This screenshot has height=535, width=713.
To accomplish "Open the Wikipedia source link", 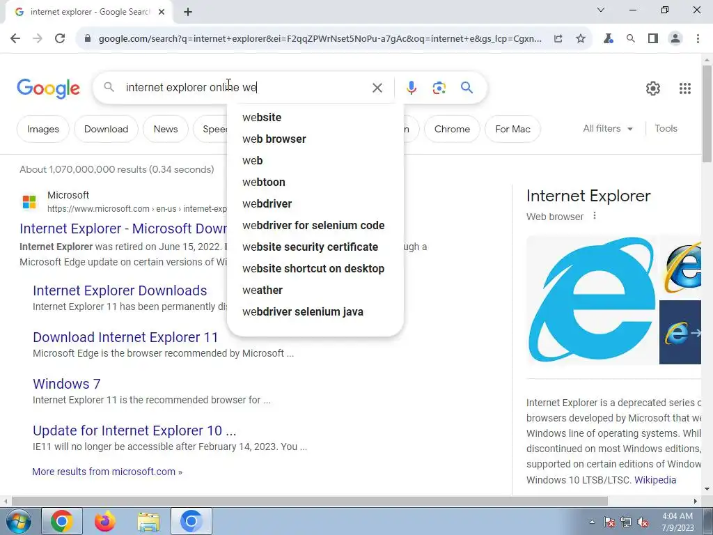I will click(x=655, y=480).
